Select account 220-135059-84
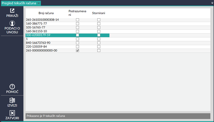Viewport: 214px width, 122px height. [36, 47]
